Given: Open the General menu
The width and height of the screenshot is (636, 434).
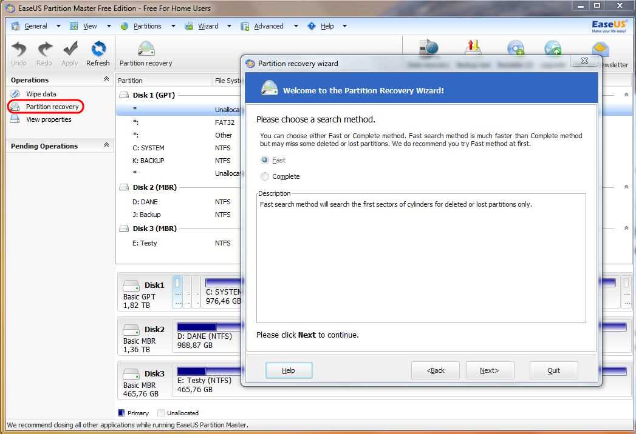Looking at the screenshot, I should [36, 26].
